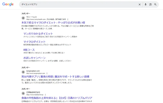Viewport: 163px width, 103px height.
Task: Click the サニーヘルス advertiser name
Action: [32, 17]
